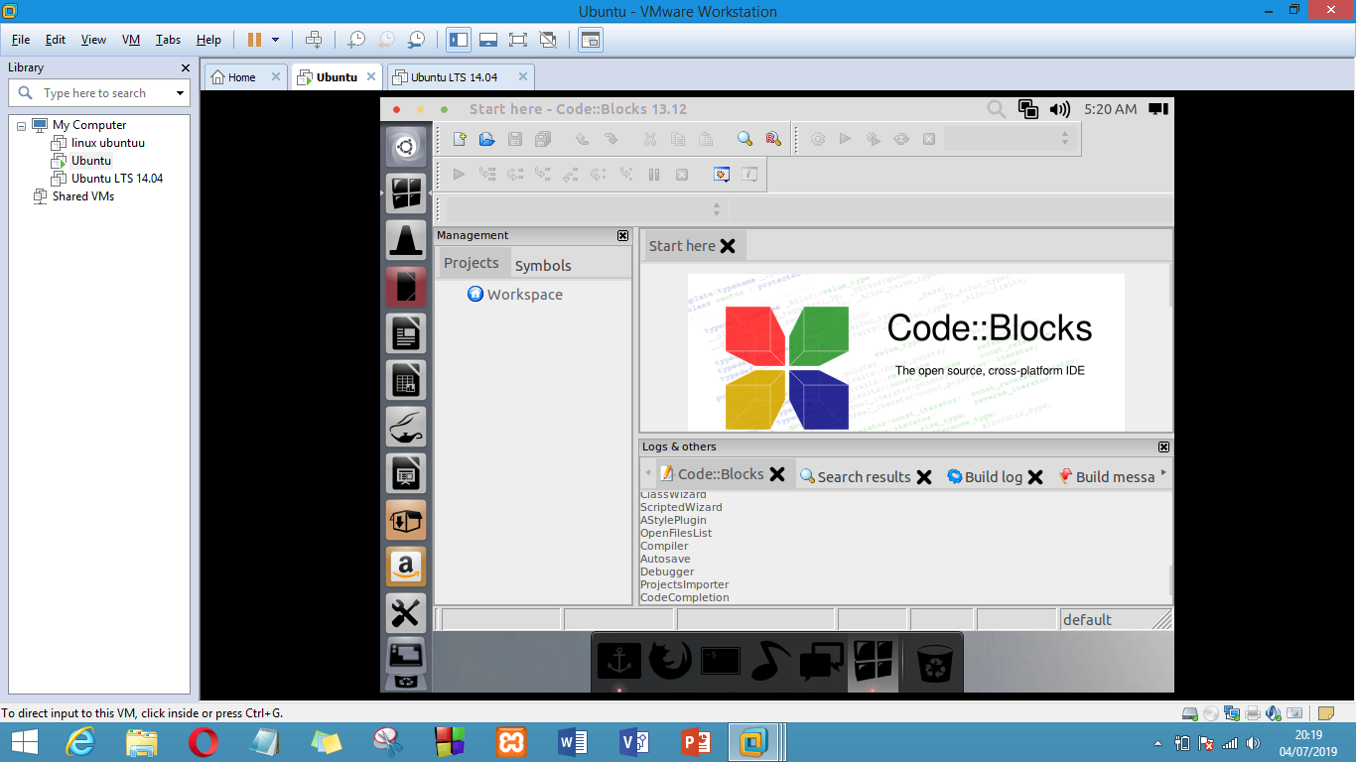Open the Build log tab
Image resolution: width=1356 pixels, height=762 pixels.
[994, 476]
